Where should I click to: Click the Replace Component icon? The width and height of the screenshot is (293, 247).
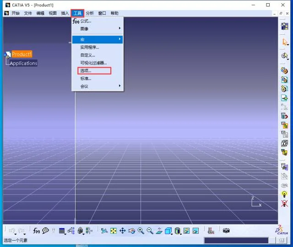tap(284, 116)
